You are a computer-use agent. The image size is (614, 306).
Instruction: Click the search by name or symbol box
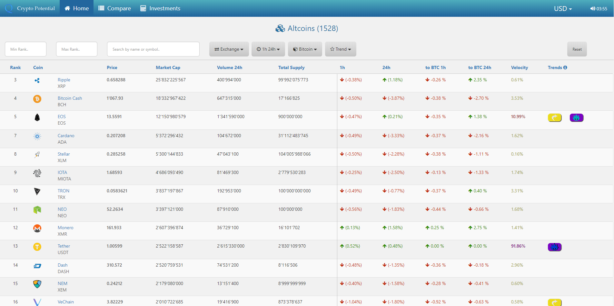(153, 49)
